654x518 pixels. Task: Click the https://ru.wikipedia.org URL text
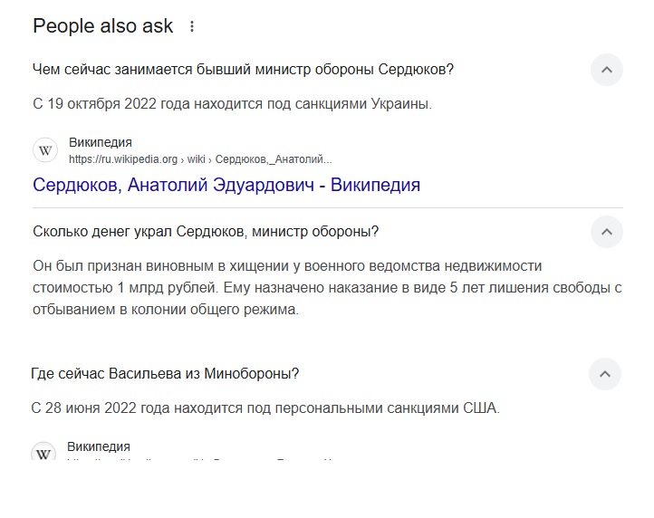pyautogui.click(x=123, y=159)
